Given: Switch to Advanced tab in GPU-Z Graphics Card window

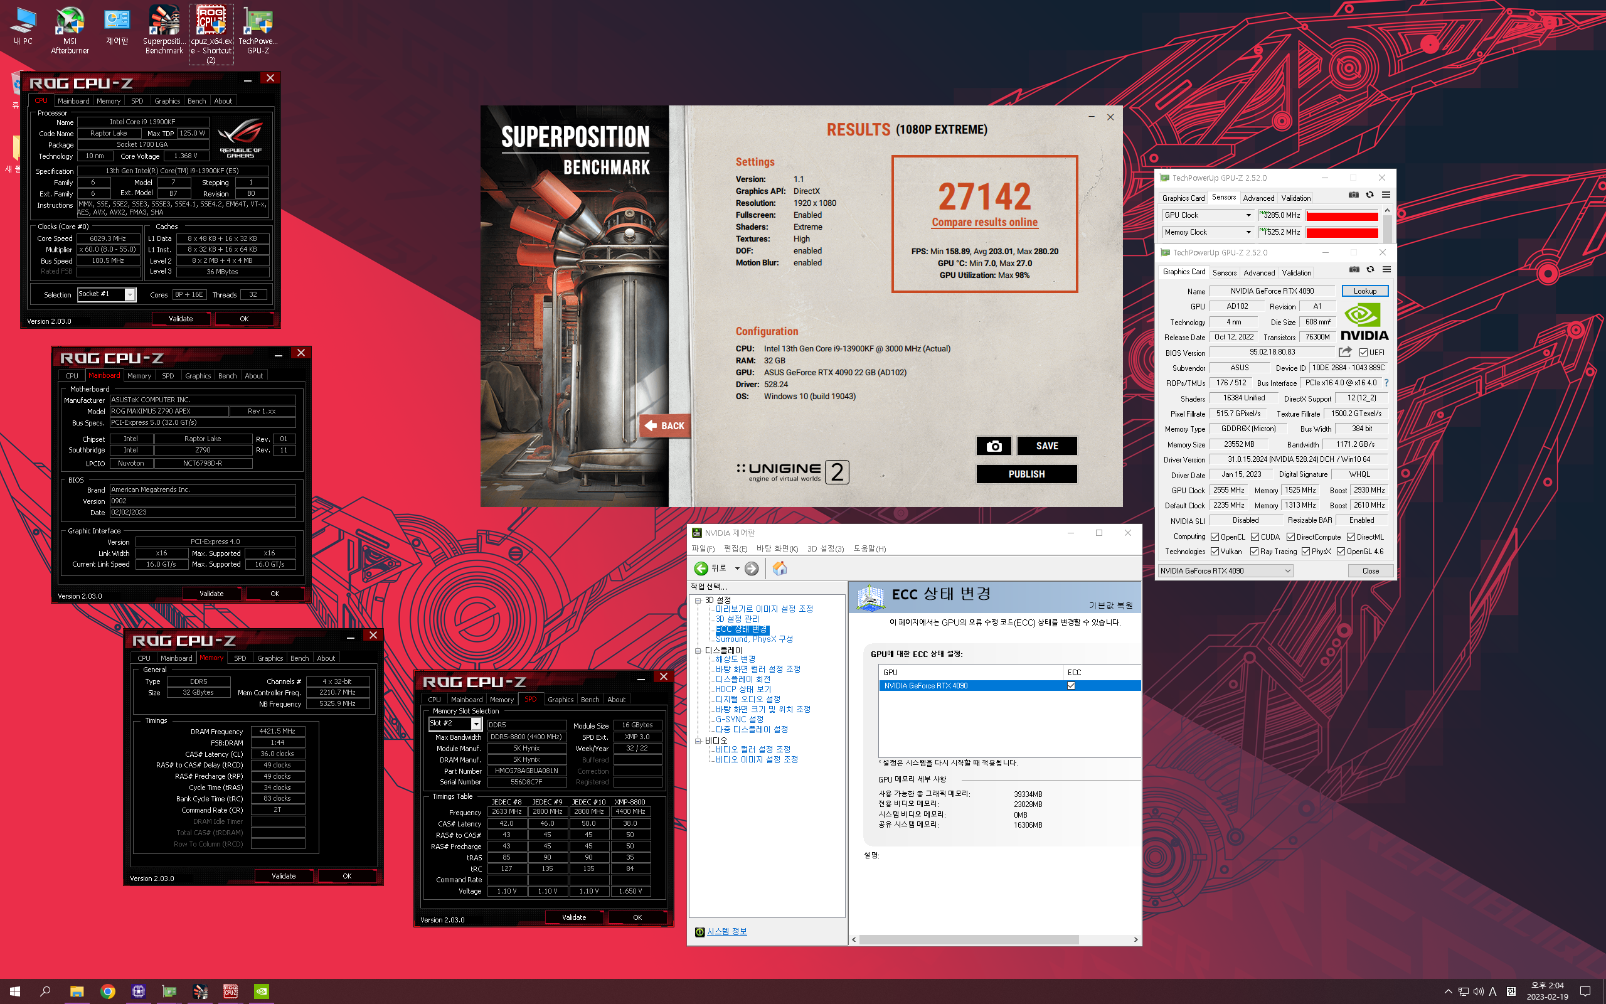Looking at the screenshot, I should (1259, 273).
